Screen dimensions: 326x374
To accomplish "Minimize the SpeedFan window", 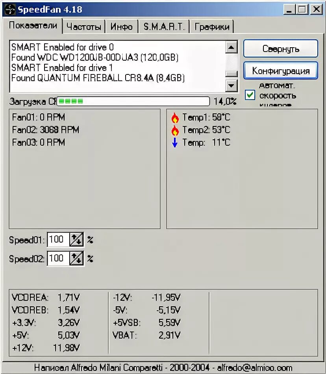I will pos(289,9).
